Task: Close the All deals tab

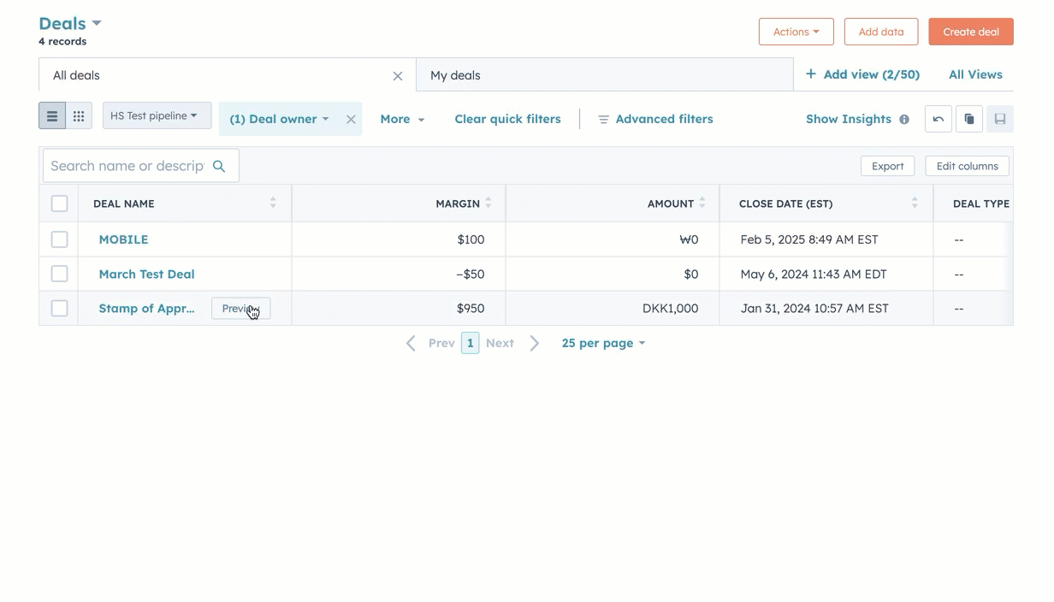Action: click(x=398, y=76)
